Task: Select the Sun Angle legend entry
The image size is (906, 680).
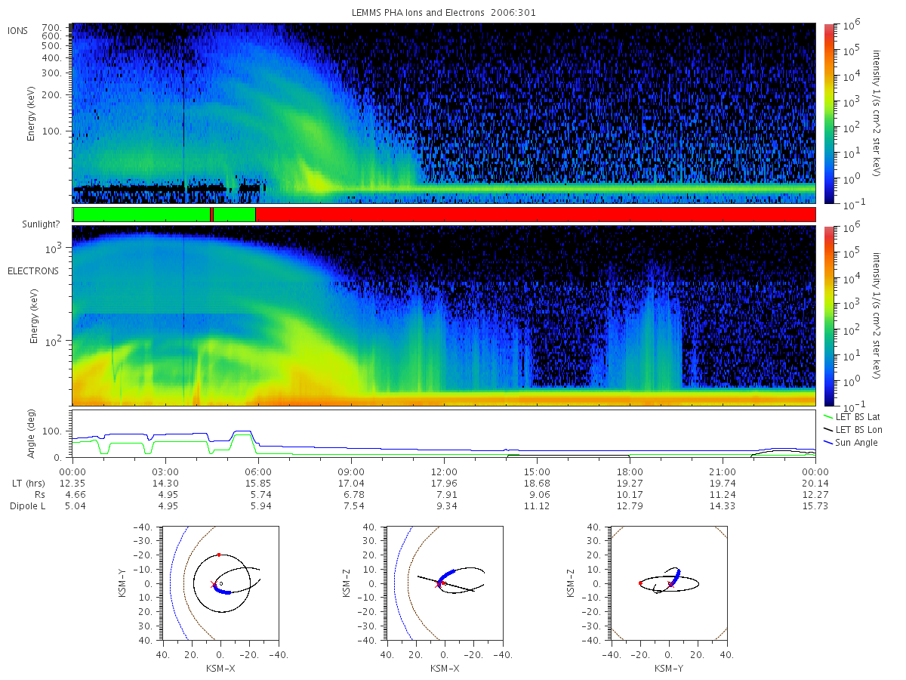Action: (851, 442)
